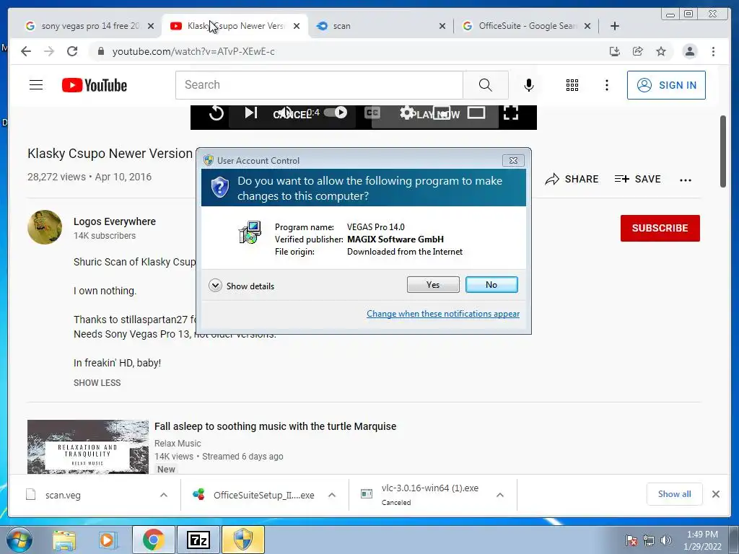This screenshot has height=554, width=739.
Task: Open YouTube hamburger guide menu
Action: click(x=36, y=85)
